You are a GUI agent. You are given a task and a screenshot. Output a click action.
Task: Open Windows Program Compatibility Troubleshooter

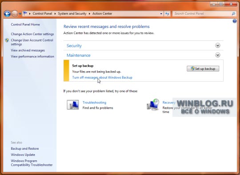(32, 163)
